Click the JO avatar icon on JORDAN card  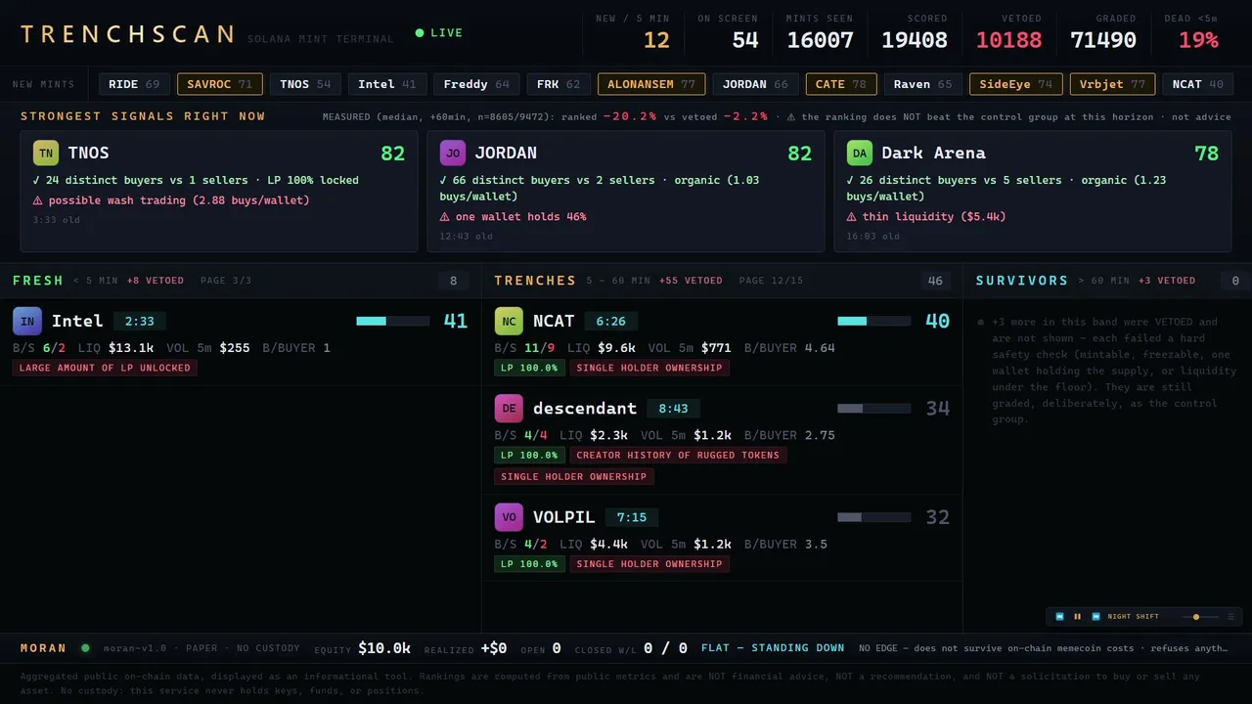pos(453,153)
